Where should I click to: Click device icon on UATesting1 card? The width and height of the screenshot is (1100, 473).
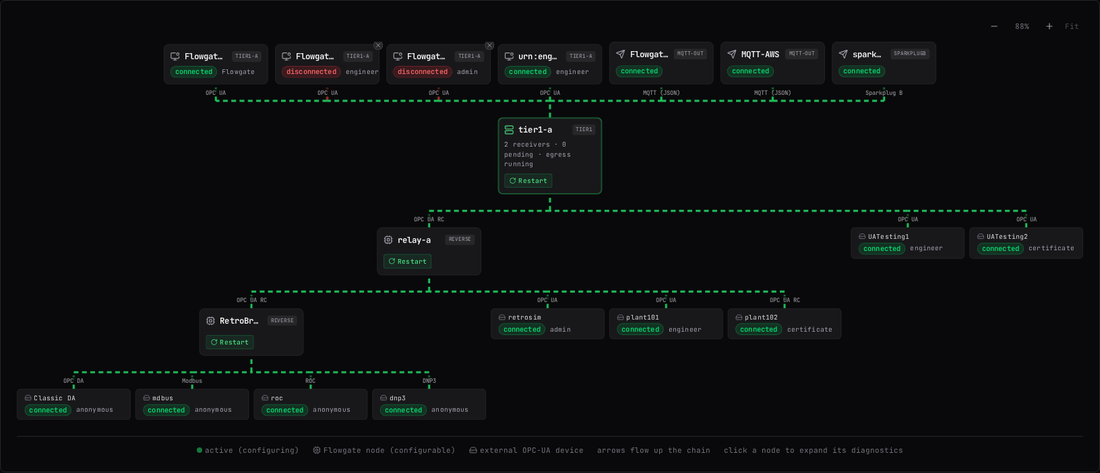tap(862, 237)
